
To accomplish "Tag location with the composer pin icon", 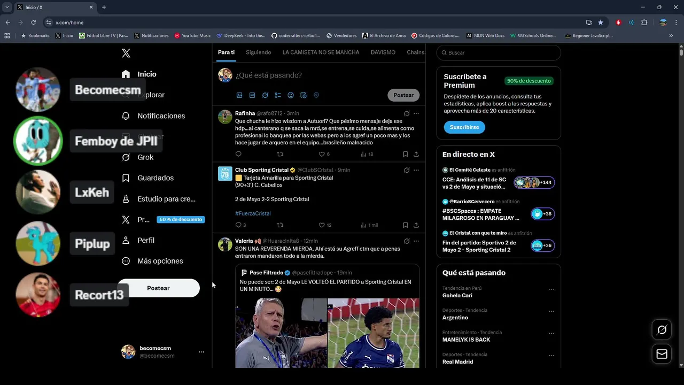I will pyautogui.click(x=316, y=95).
